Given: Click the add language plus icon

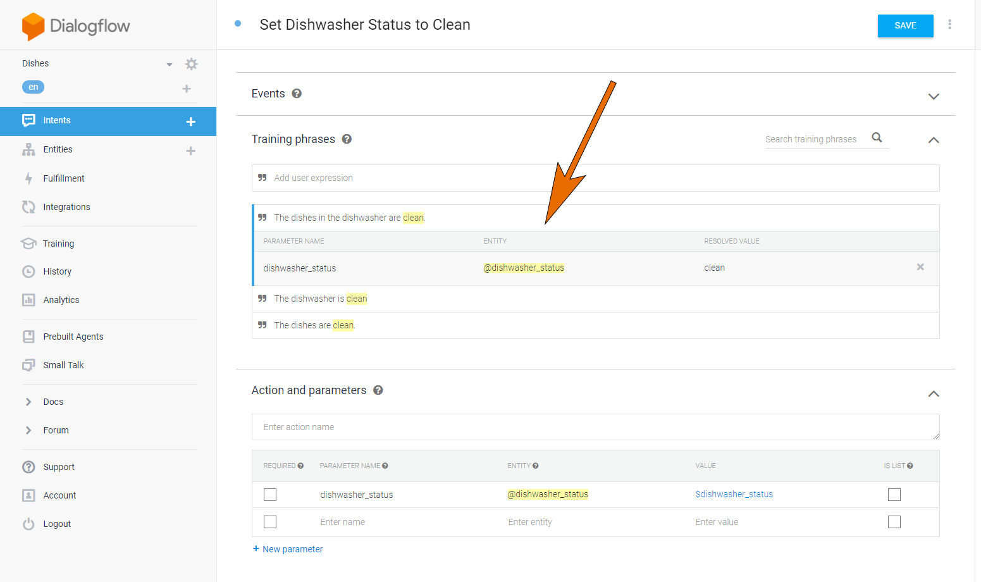Looking at the screenshot, I should [187, 89].
